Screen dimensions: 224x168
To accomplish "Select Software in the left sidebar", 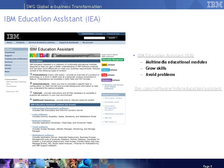I will pyautogui.click(x=16, y=49).
